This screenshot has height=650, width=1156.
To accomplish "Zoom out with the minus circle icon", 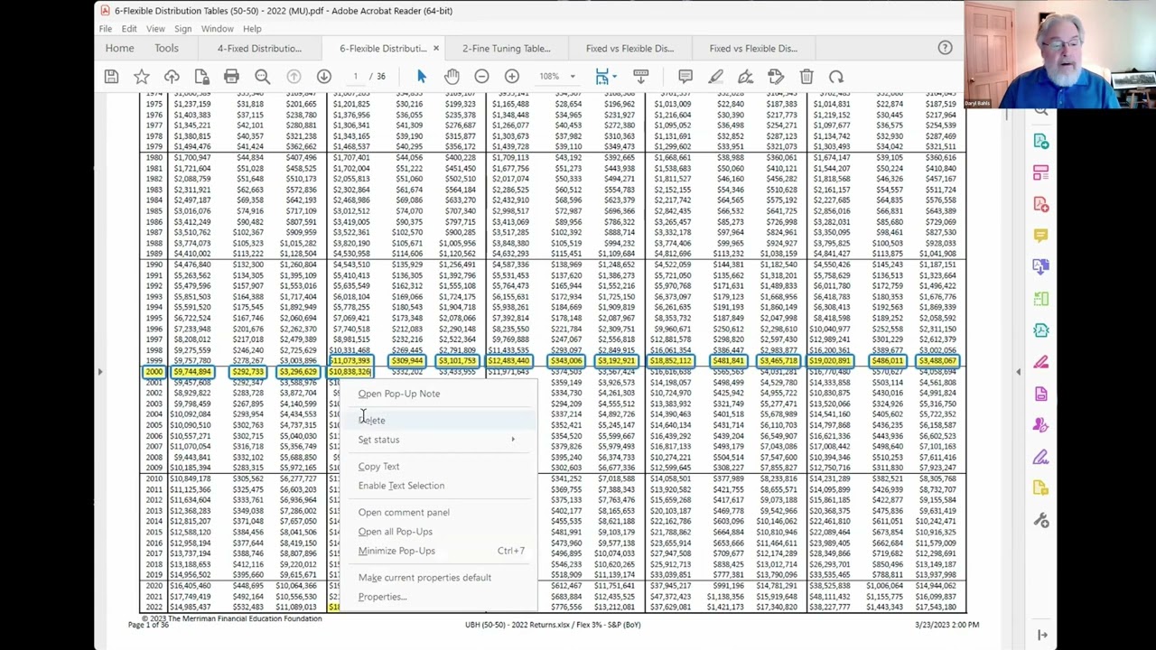I will pos(481,77).
